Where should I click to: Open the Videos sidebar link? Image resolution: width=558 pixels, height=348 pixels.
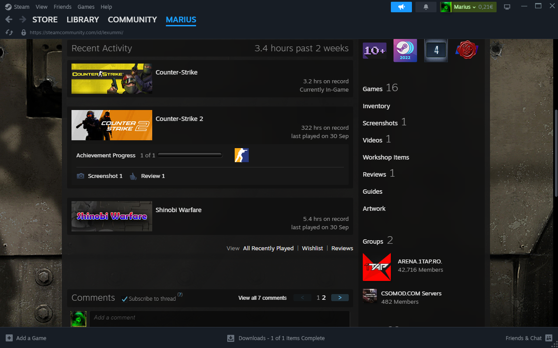(x=377, y=139)
